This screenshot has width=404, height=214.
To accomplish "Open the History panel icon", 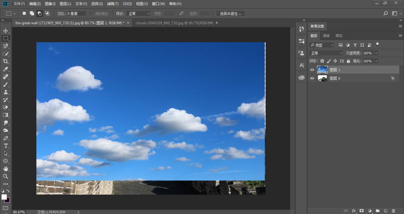I will [x=301, y=29].
